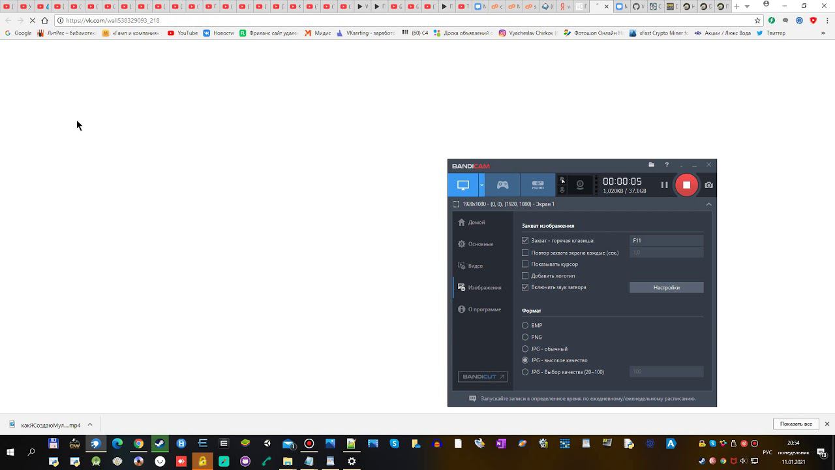Select BMP image format
835x470 pixels.
[525, 326]
